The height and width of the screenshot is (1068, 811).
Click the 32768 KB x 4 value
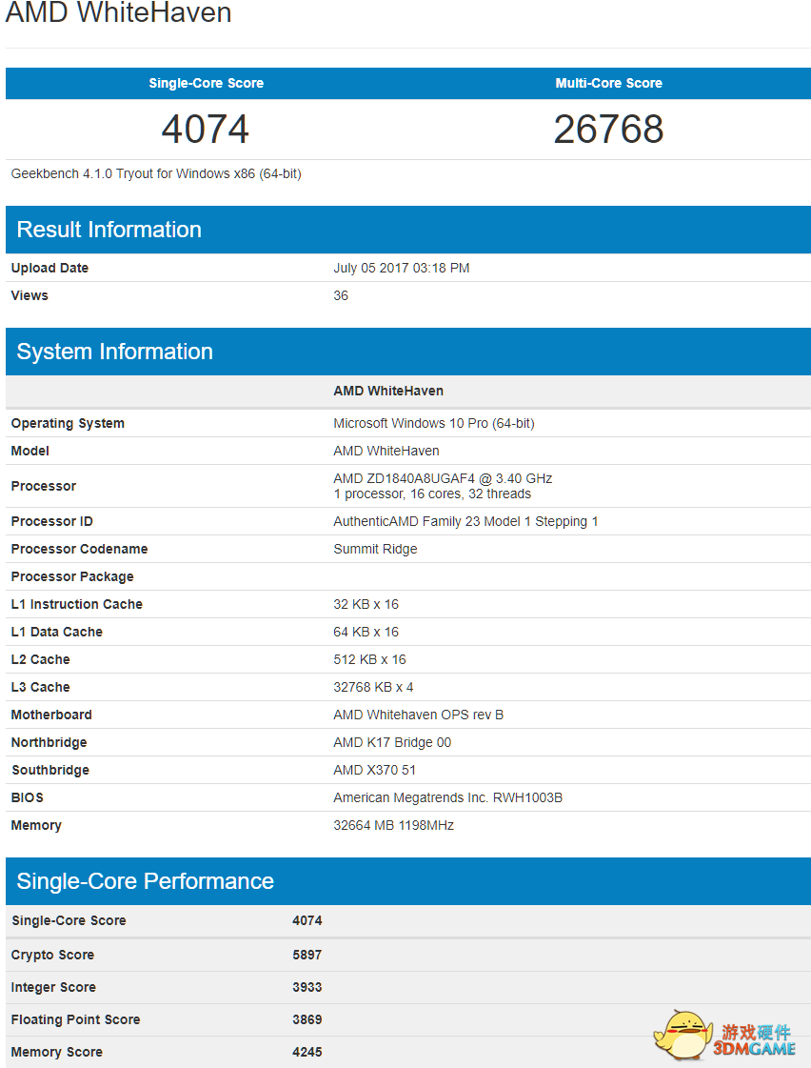point(373,687)
